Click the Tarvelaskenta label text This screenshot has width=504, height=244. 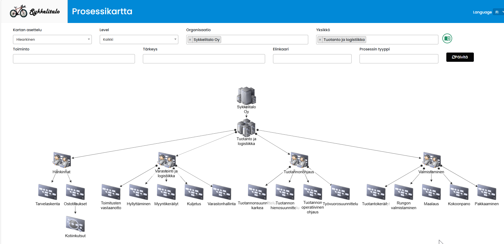tap(48, 204)
